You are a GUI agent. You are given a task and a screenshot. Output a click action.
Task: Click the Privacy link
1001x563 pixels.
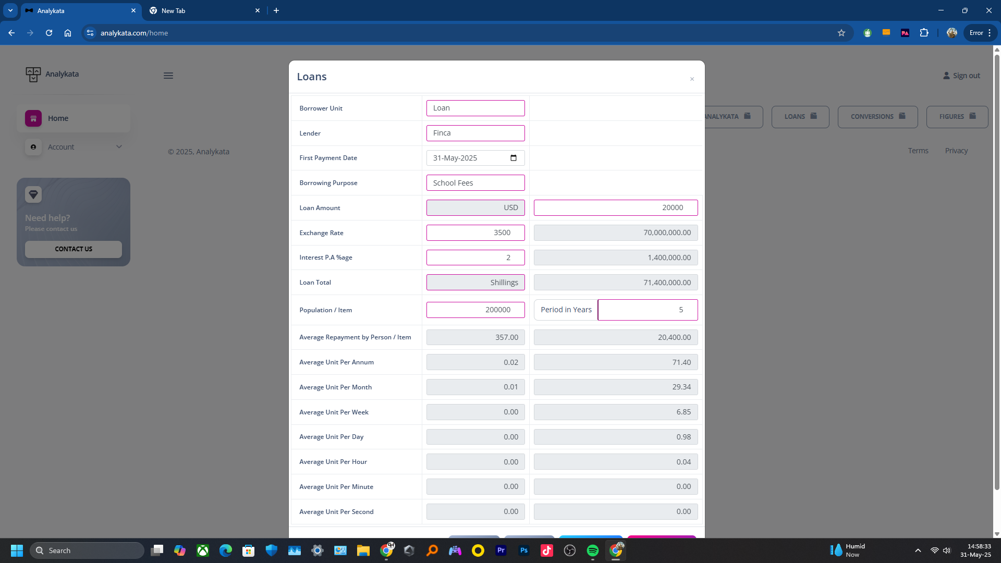(956, 151)
